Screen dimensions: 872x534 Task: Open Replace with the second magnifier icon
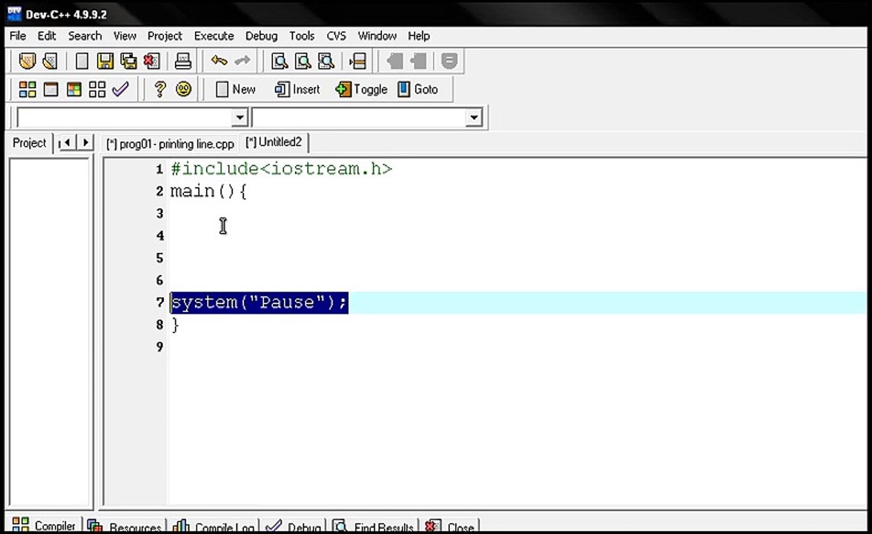tap(303, 61)
